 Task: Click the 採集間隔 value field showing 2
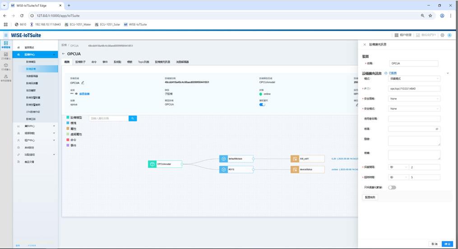(425, 167)
